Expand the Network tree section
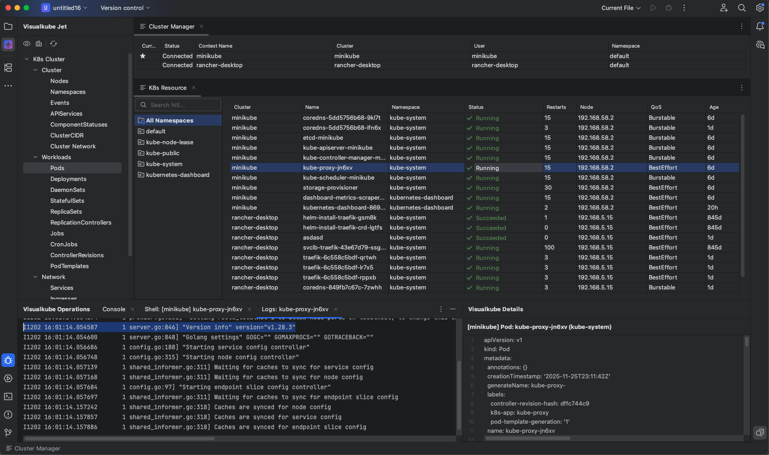769x455 pixels. coord(36,277)
